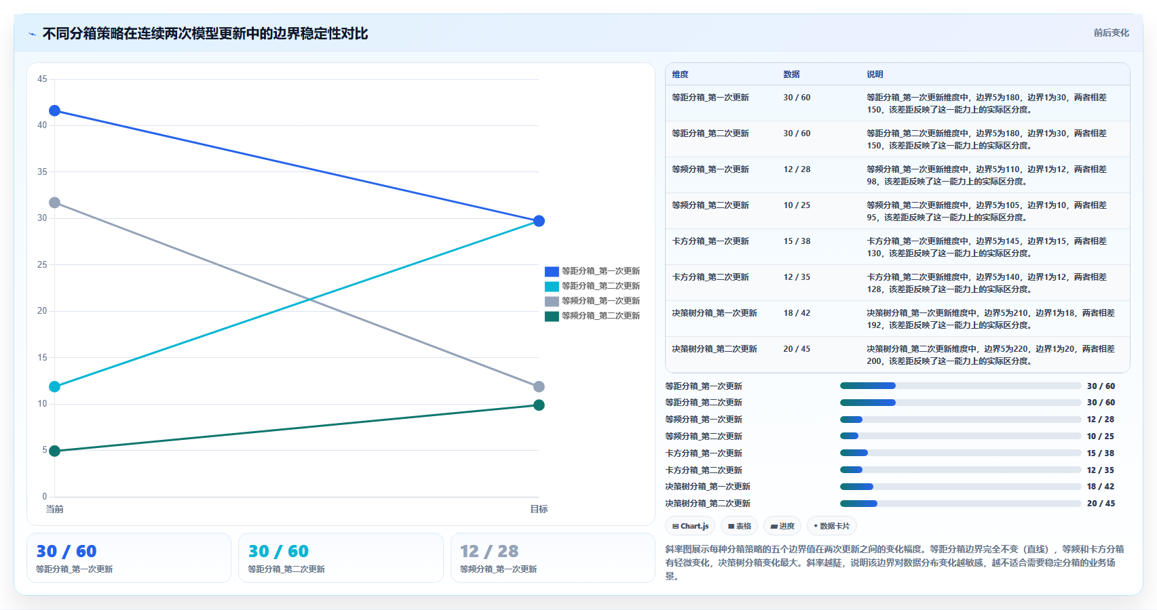This screenshot has height=610, width=1157.
Task: Select table row 决策树分箱_第二次更新
Action: point(898,354)
